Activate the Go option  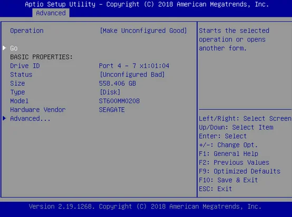tap(14, 48)
